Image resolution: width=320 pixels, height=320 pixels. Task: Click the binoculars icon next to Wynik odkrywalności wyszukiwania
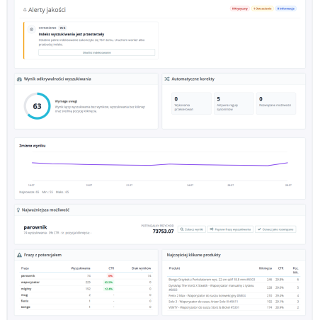coord(19,79)
